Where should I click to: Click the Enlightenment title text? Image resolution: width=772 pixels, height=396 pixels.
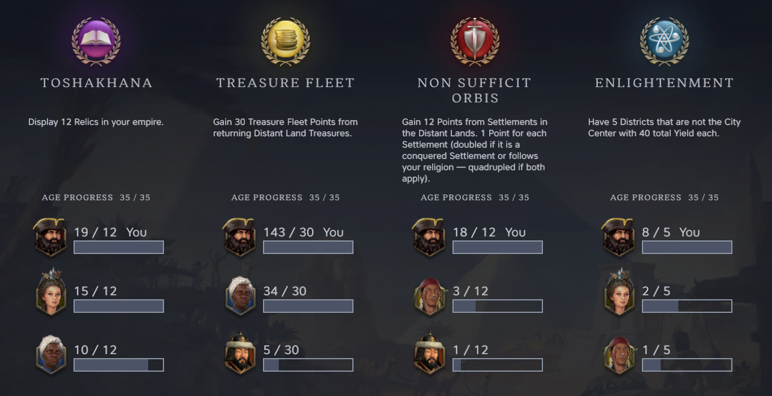tap(665, 83)
